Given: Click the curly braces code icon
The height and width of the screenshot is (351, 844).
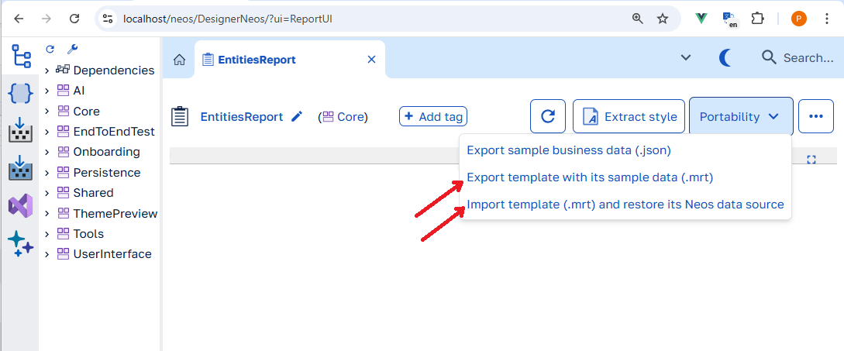Looking at the screenshot, I should click(20, 94).
